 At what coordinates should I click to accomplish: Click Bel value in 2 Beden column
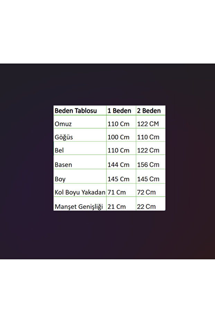(149, 150)
